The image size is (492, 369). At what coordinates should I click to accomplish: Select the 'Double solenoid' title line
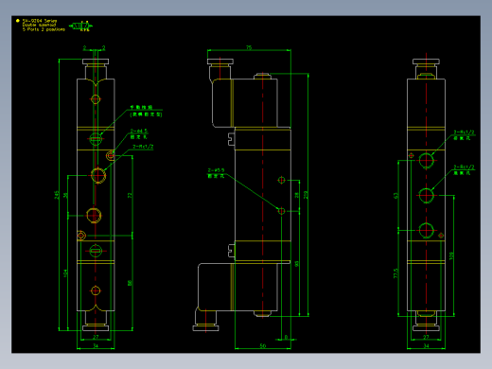(39, 25)
